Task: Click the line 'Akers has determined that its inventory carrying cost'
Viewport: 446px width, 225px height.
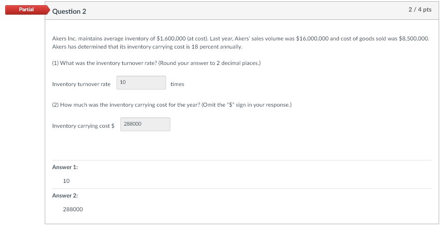Action: pyautogui.click(x=147, y=47)
